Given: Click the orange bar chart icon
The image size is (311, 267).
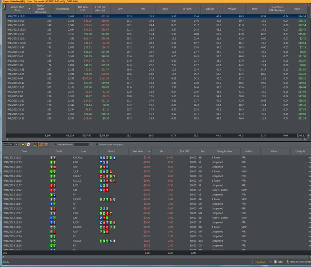Looking at the screenshot, I should 40,144.
